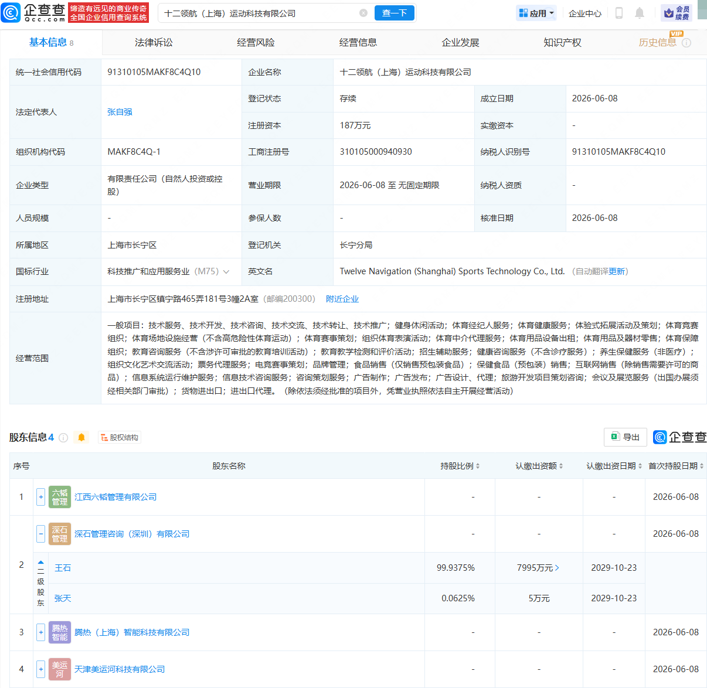Click the 腾热智能 company logo thumbnail
The height and width of the screenshot is (688, 707).
pos(60,632)
